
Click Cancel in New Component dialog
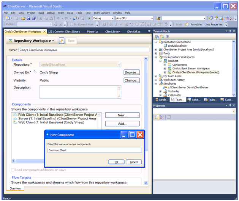[x=134, y=162]
